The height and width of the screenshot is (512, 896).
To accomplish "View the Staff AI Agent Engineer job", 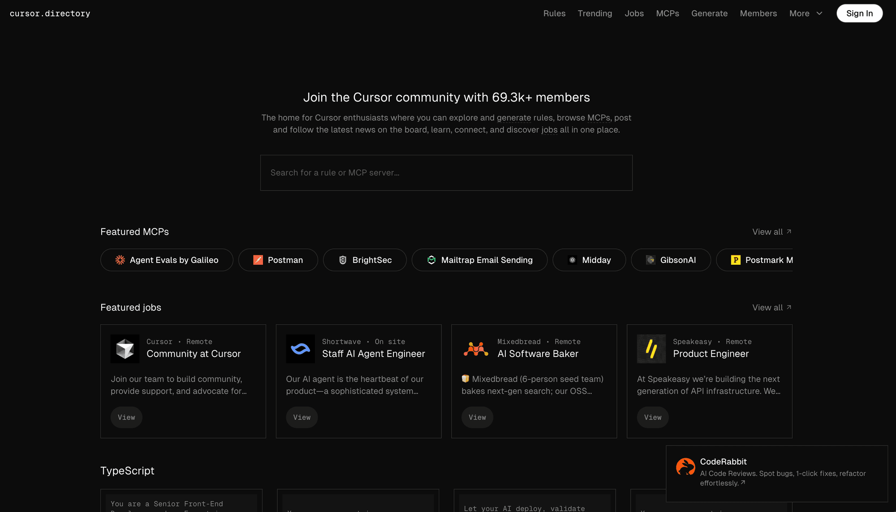I will click(302, 417).
